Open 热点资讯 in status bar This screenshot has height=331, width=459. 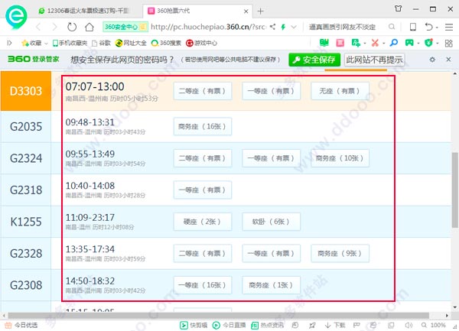pos(267,325)
